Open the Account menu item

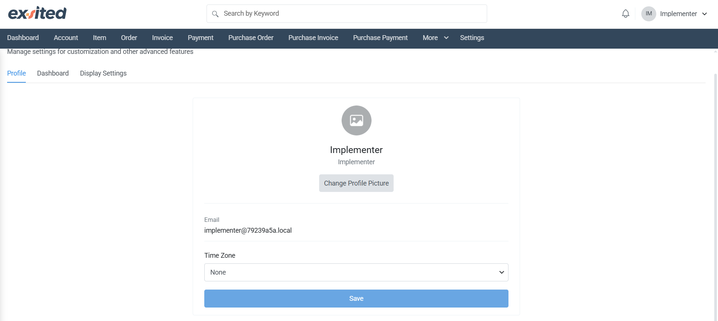coord(66,38)
